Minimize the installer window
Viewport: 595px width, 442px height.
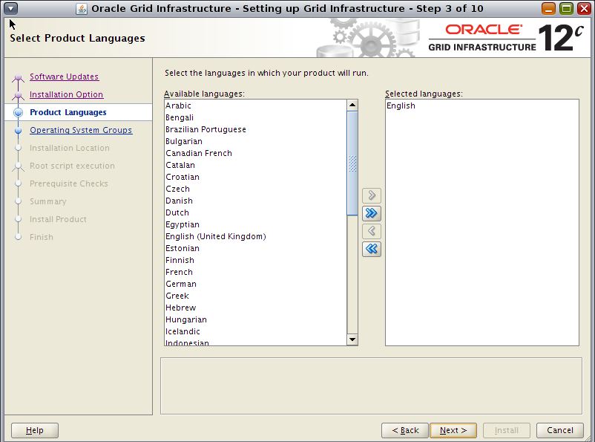(548, 8)
